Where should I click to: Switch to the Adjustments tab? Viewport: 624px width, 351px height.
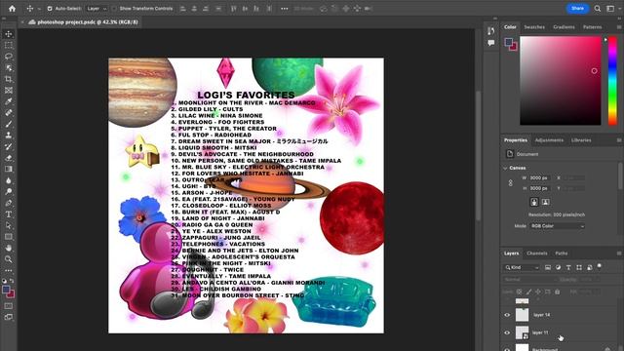coord(549,140)
